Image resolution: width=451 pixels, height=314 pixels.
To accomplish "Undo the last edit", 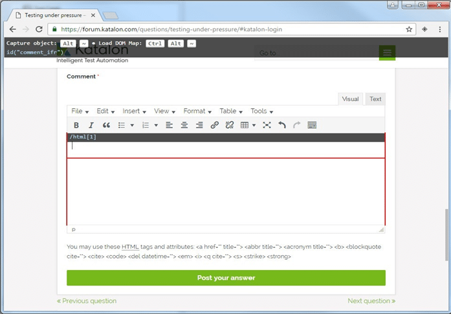I will pos(282,125).
